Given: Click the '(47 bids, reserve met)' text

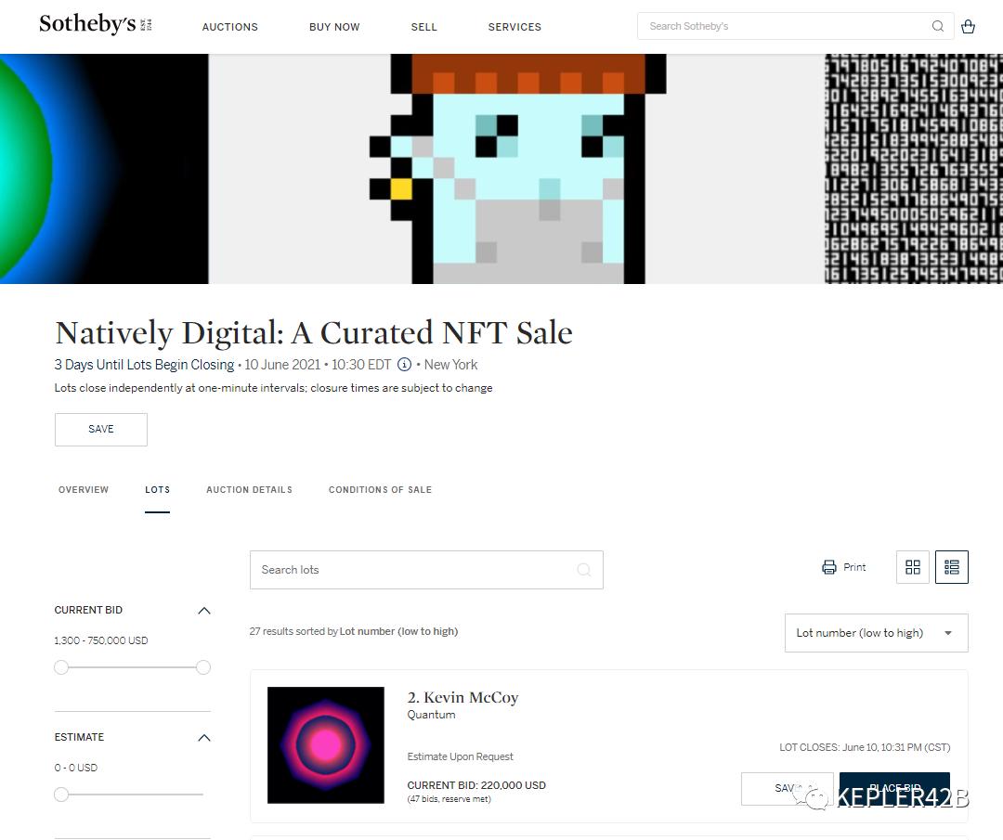Looking at the screenshot, I should [x=449, y=799].
